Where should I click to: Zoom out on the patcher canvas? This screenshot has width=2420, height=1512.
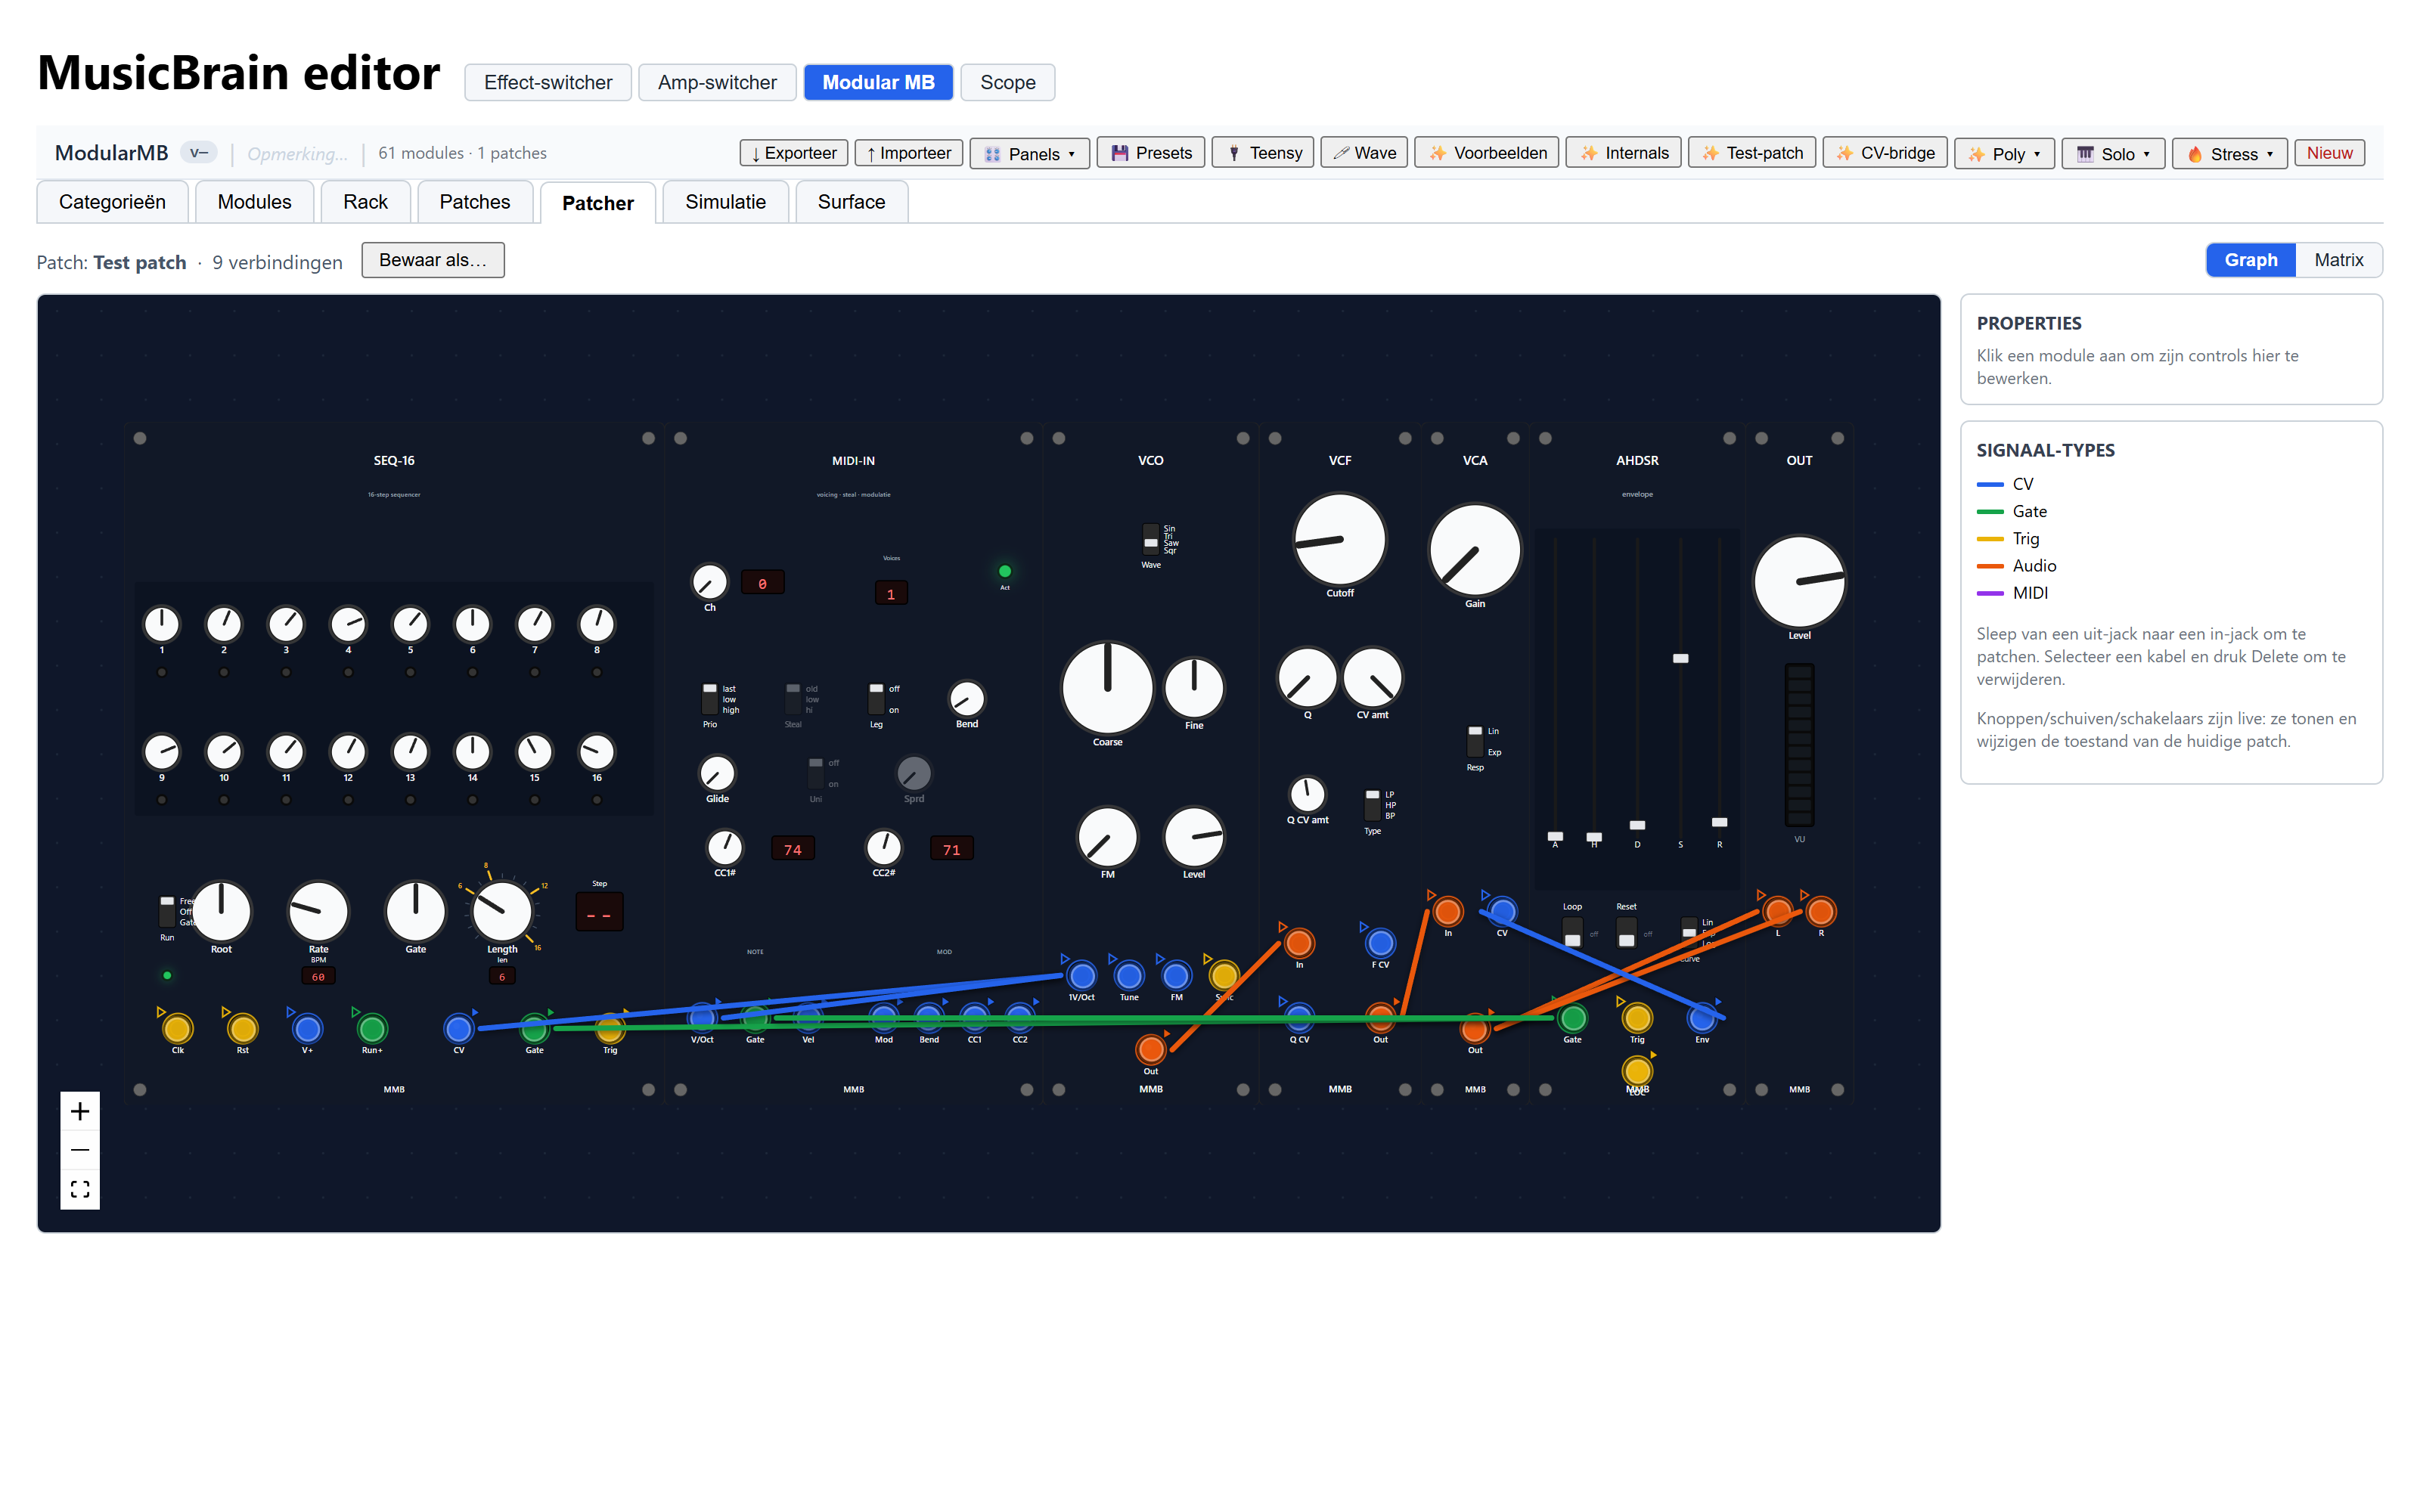[80, 1150]
